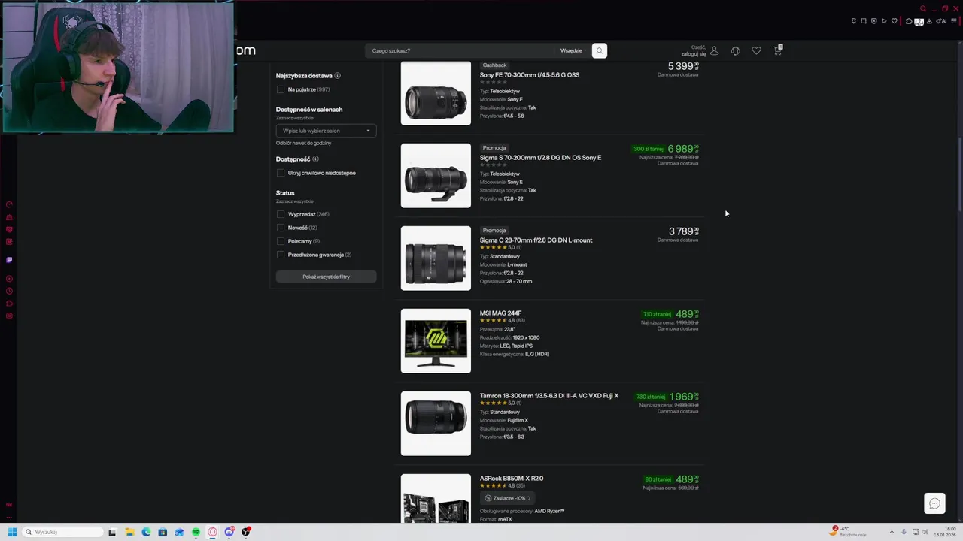Image resolution: width=963 pixels, height=541 pixels.
Task: Tick the Przedłużona gwarancja checkbox
Action: (x=281, y=255)
